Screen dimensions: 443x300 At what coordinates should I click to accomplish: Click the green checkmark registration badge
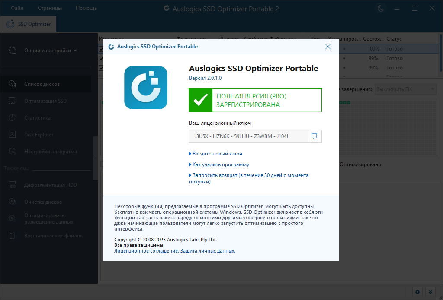coord(201,101)
